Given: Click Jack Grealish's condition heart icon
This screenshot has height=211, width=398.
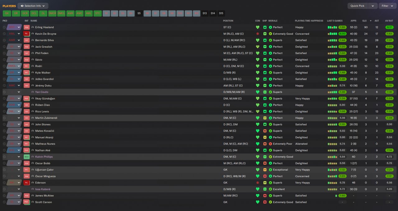Looking at the screenshot, I should (257, 47).
